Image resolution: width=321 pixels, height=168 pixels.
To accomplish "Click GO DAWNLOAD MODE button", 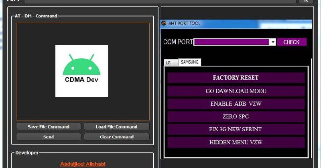I will click(x=236, y=91).
